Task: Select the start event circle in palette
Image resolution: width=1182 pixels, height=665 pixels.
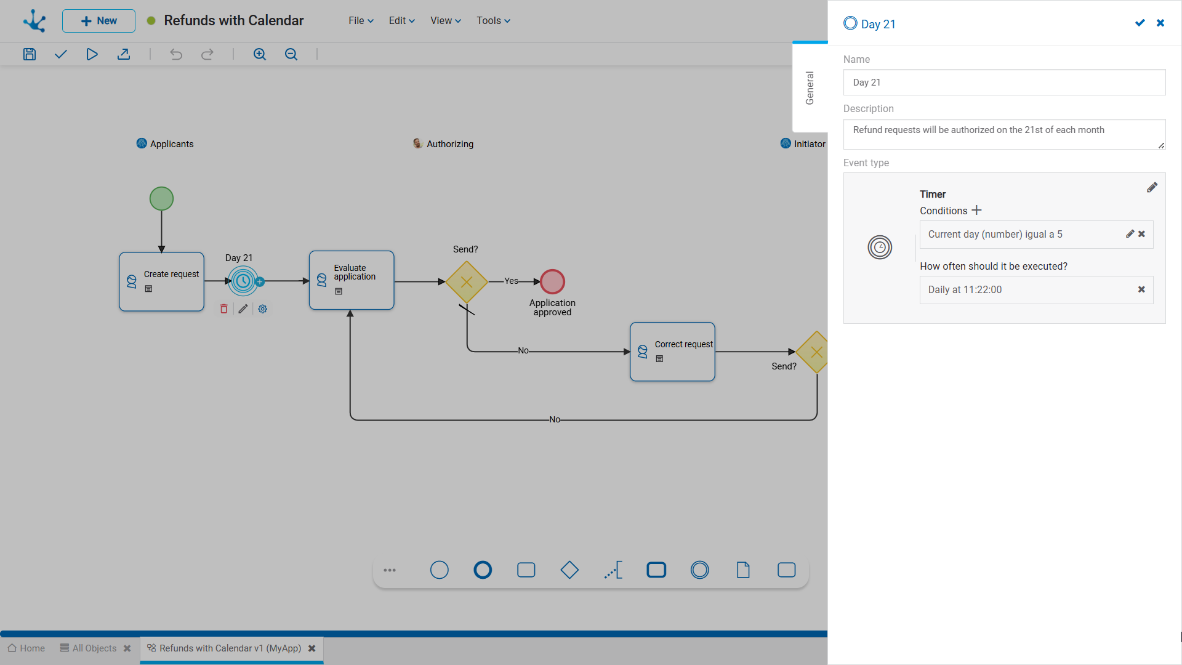Action: pos(440,570)
